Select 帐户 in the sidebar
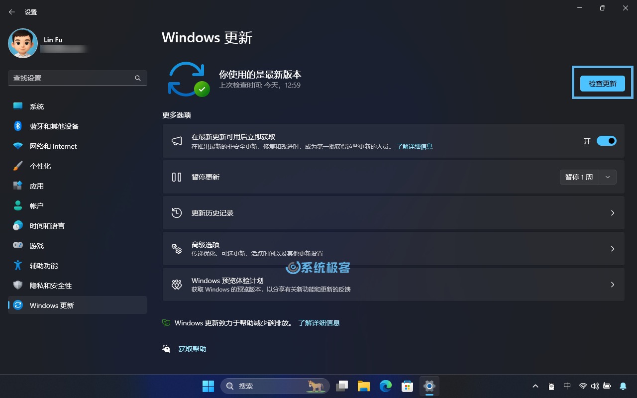637x398 pixels. (x=78, y=206)
